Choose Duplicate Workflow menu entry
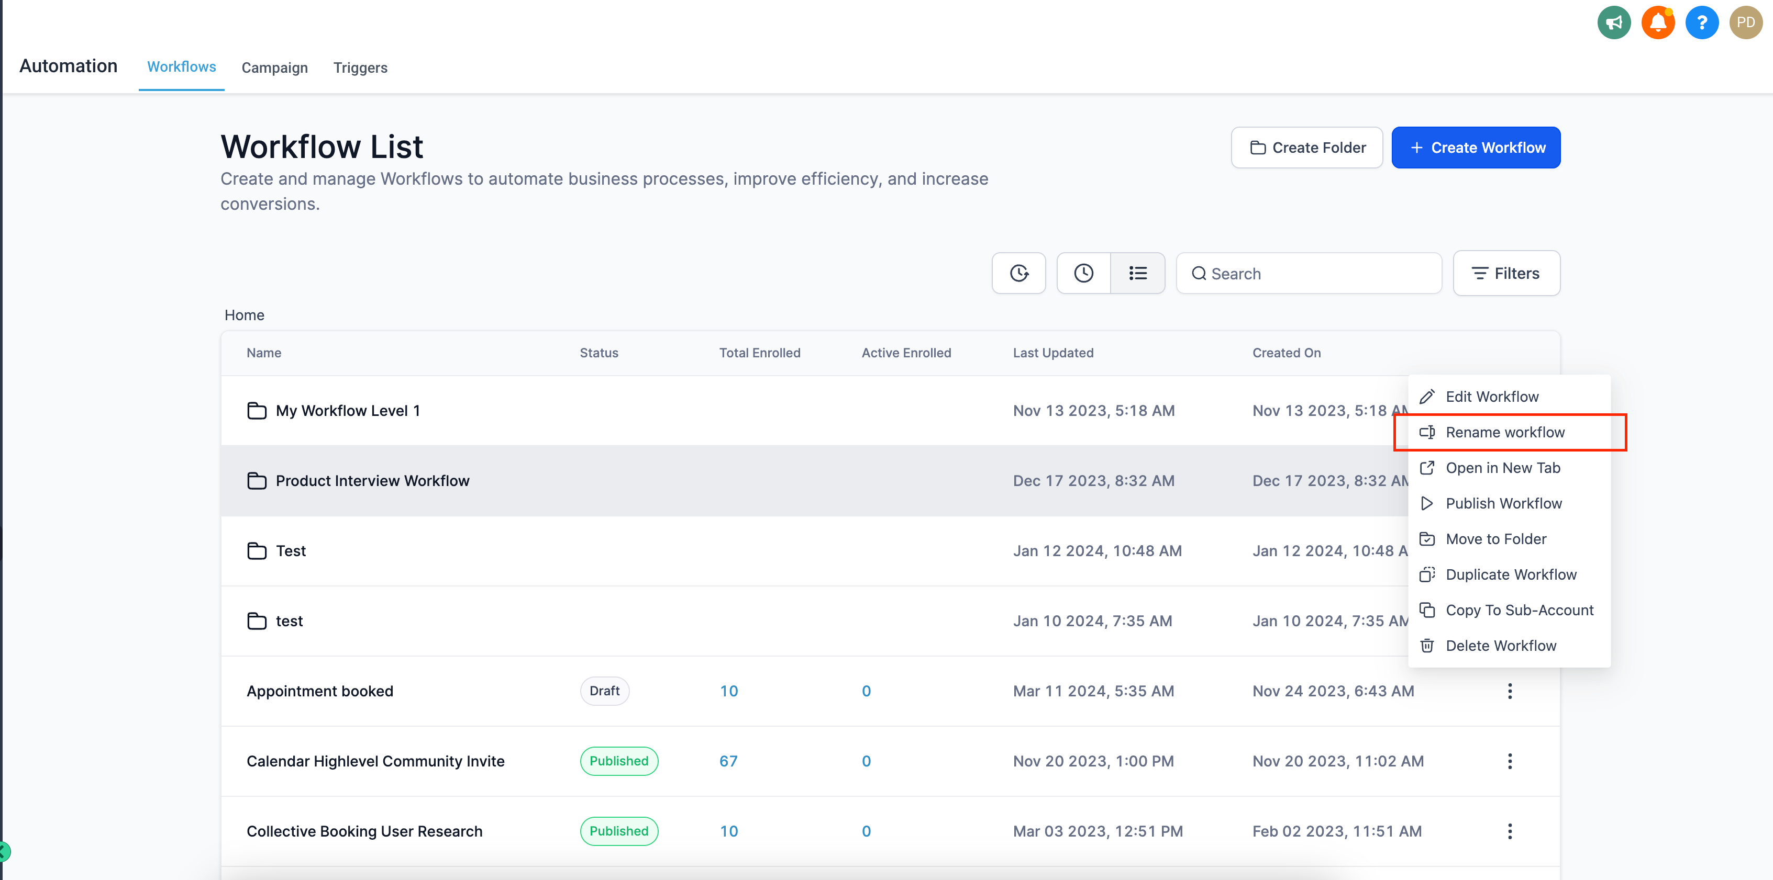This screenshot has height=880, width=1773. coord(1510,575)
